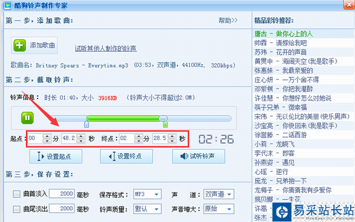This screenshot has width=355, height=222.
Task: Open the 声道 双声道 dropdown
Action: pos(219,194)
